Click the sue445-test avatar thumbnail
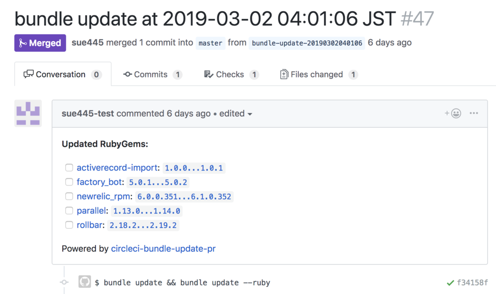This screenshot has height=294, width=496. pyautogui.click(x=28, y=113)
